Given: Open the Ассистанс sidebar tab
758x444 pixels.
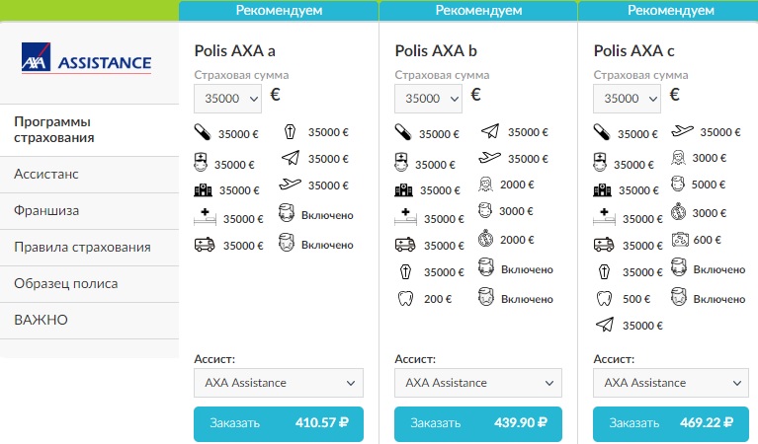Looking at the screenshot, I should [46, 174].
